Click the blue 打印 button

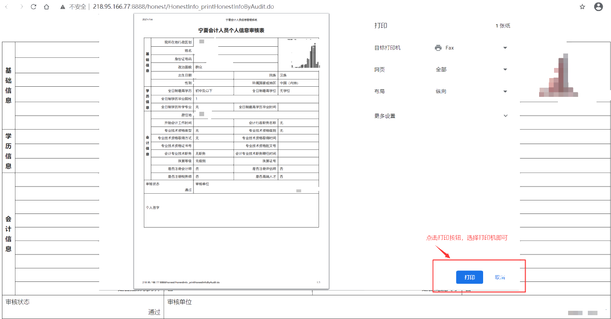click(469, 277)
